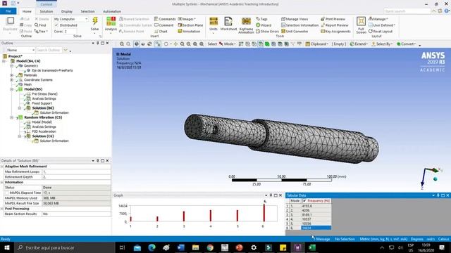Open the User Defined layout dropdown
This screenshot has height=253, width=451.
382,25
